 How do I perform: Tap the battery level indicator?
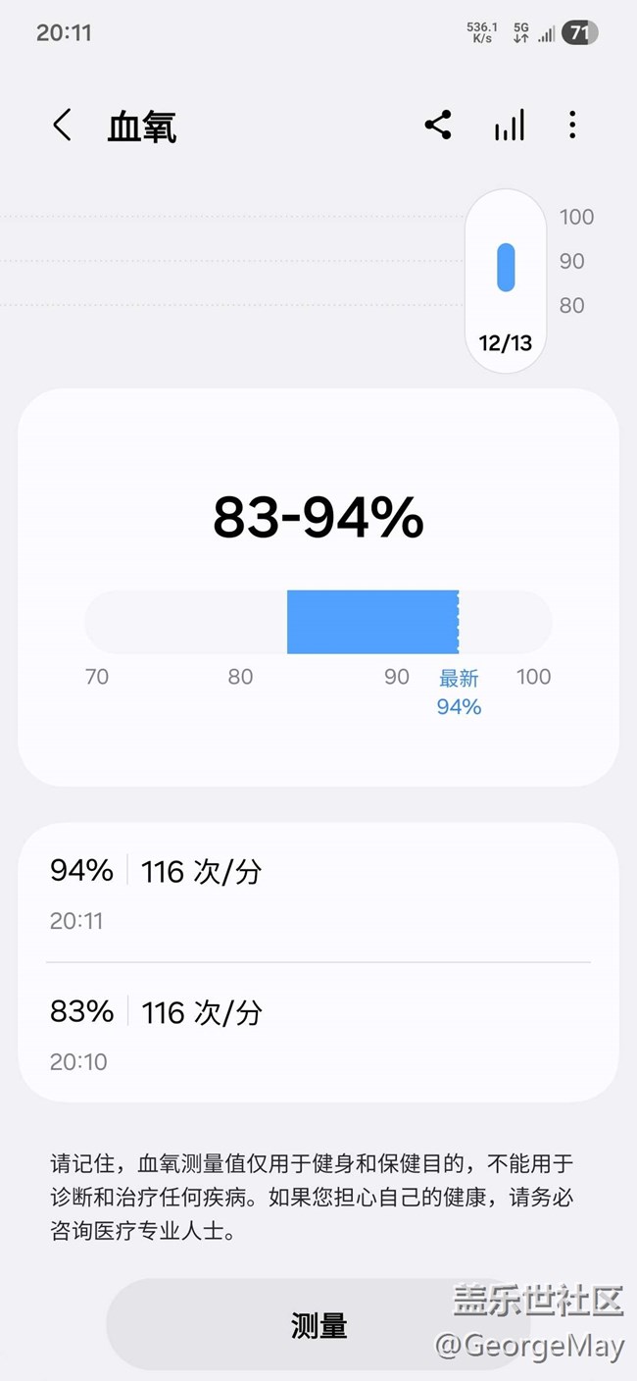click(579, 33)
